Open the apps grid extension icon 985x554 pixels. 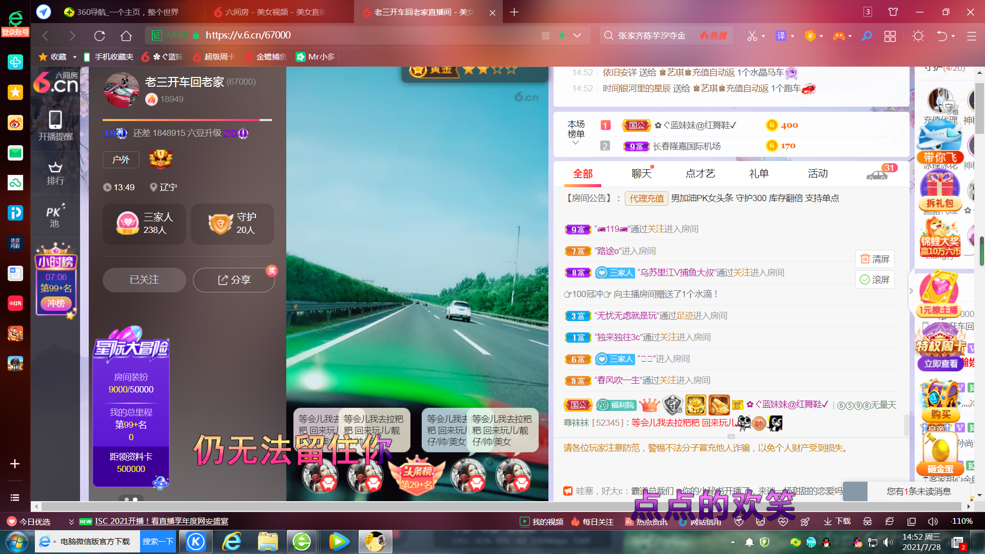coord(890,36)
